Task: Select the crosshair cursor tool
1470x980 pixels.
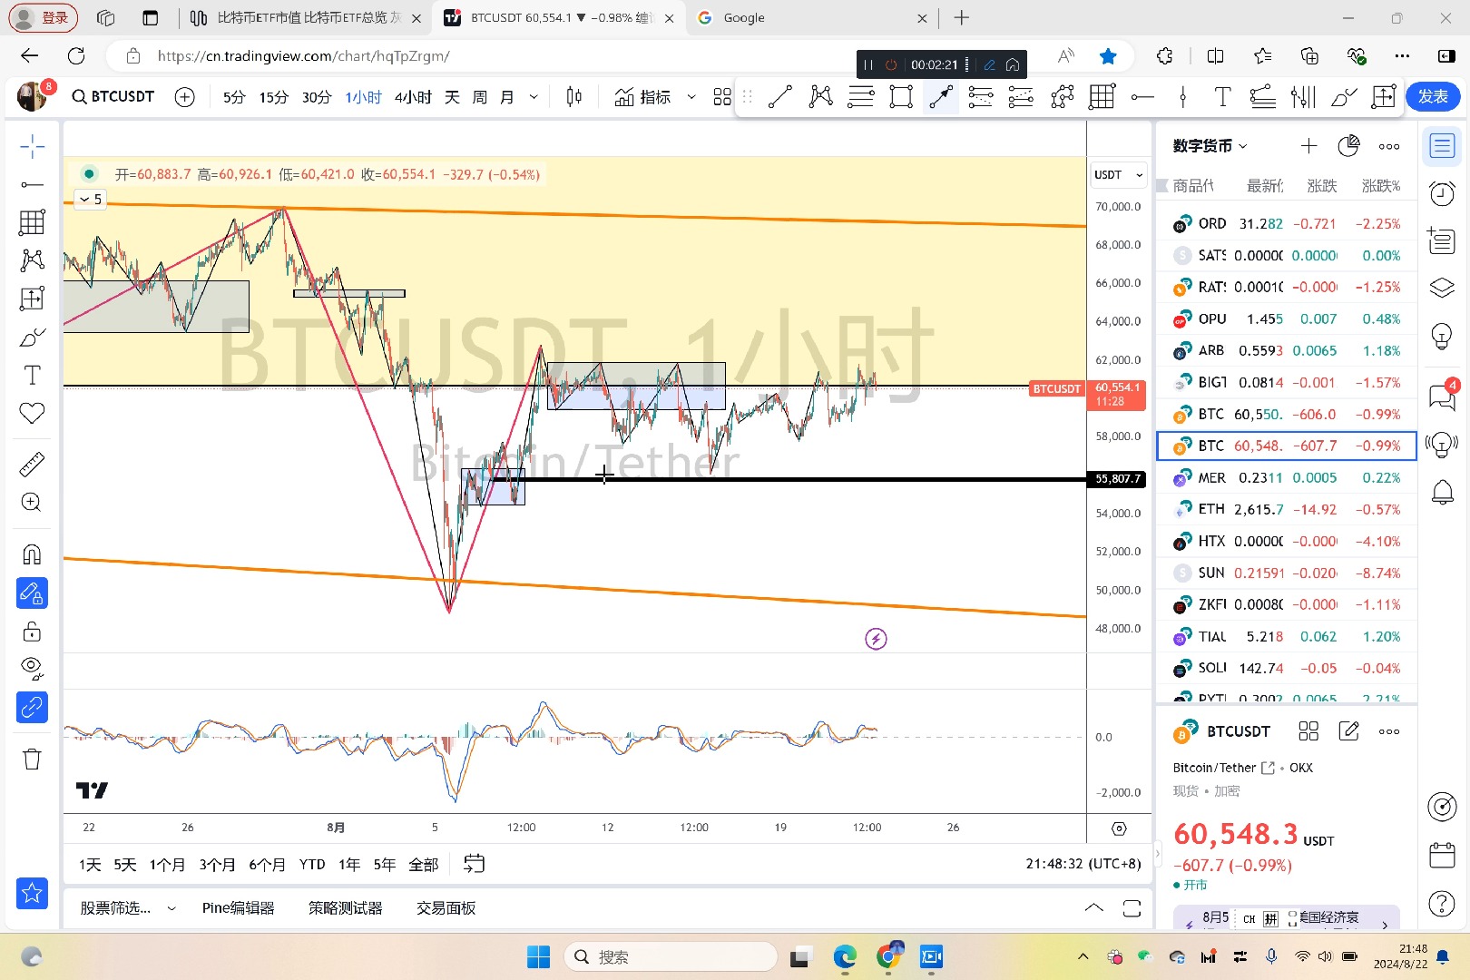Action: [32, 146]
